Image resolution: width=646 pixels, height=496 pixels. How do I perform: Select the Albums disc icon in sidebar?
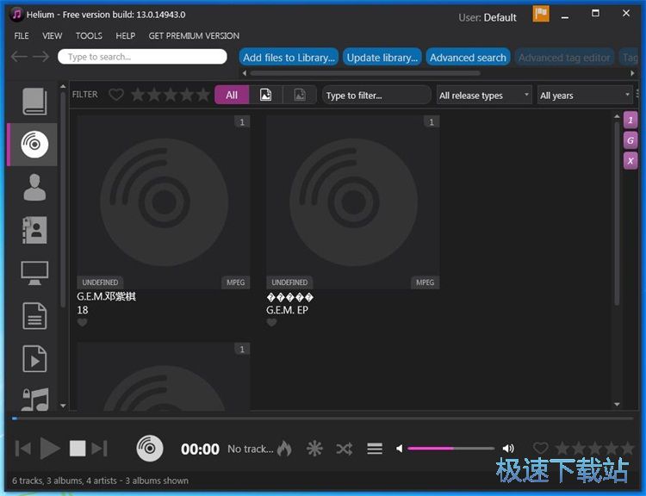pyautogui.click(x=34, y=145)
